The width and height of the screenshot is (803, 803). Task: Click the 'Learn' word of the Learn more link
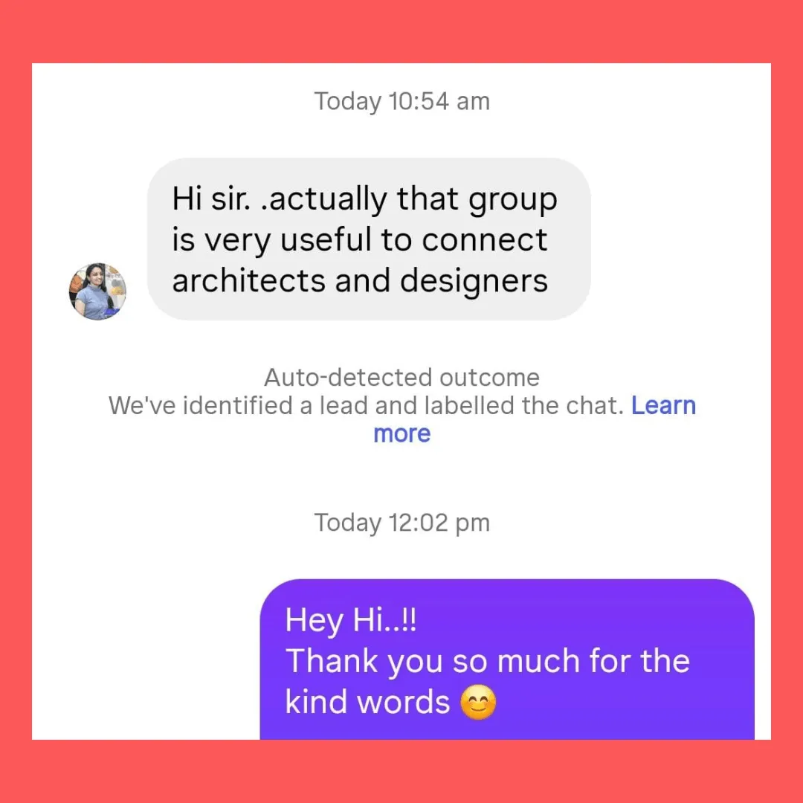pos(663,406)
